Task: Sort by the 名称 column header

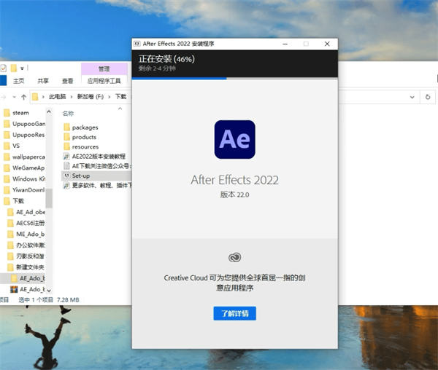Action: click(68, 114)
